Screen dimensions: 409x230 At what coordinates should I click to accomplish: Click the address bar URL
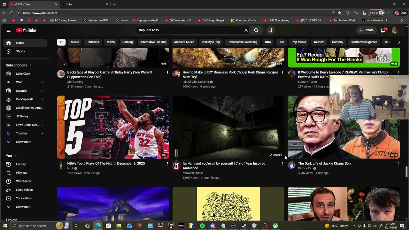tap(40, 13)
